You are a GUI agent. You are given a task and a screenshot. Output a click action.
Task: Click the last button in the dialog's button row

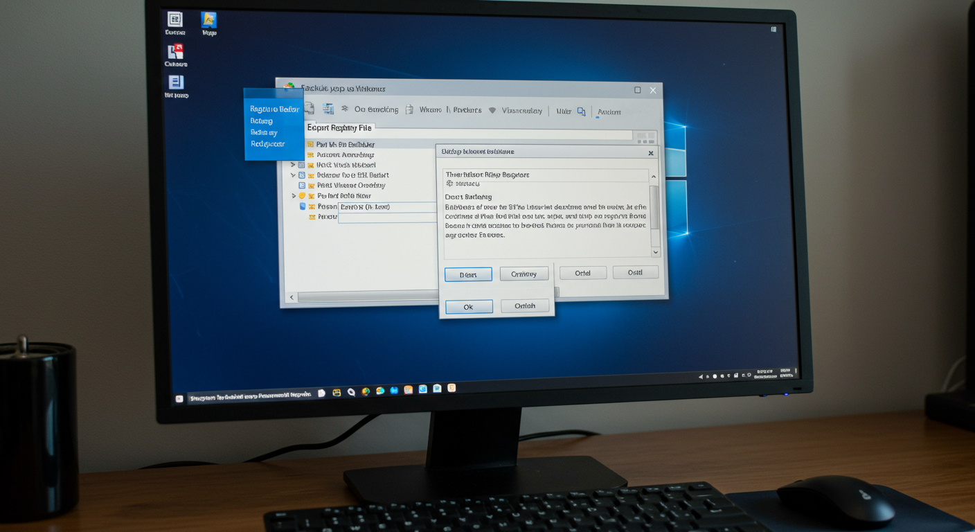pyautogui.click(x=635, y=272)
